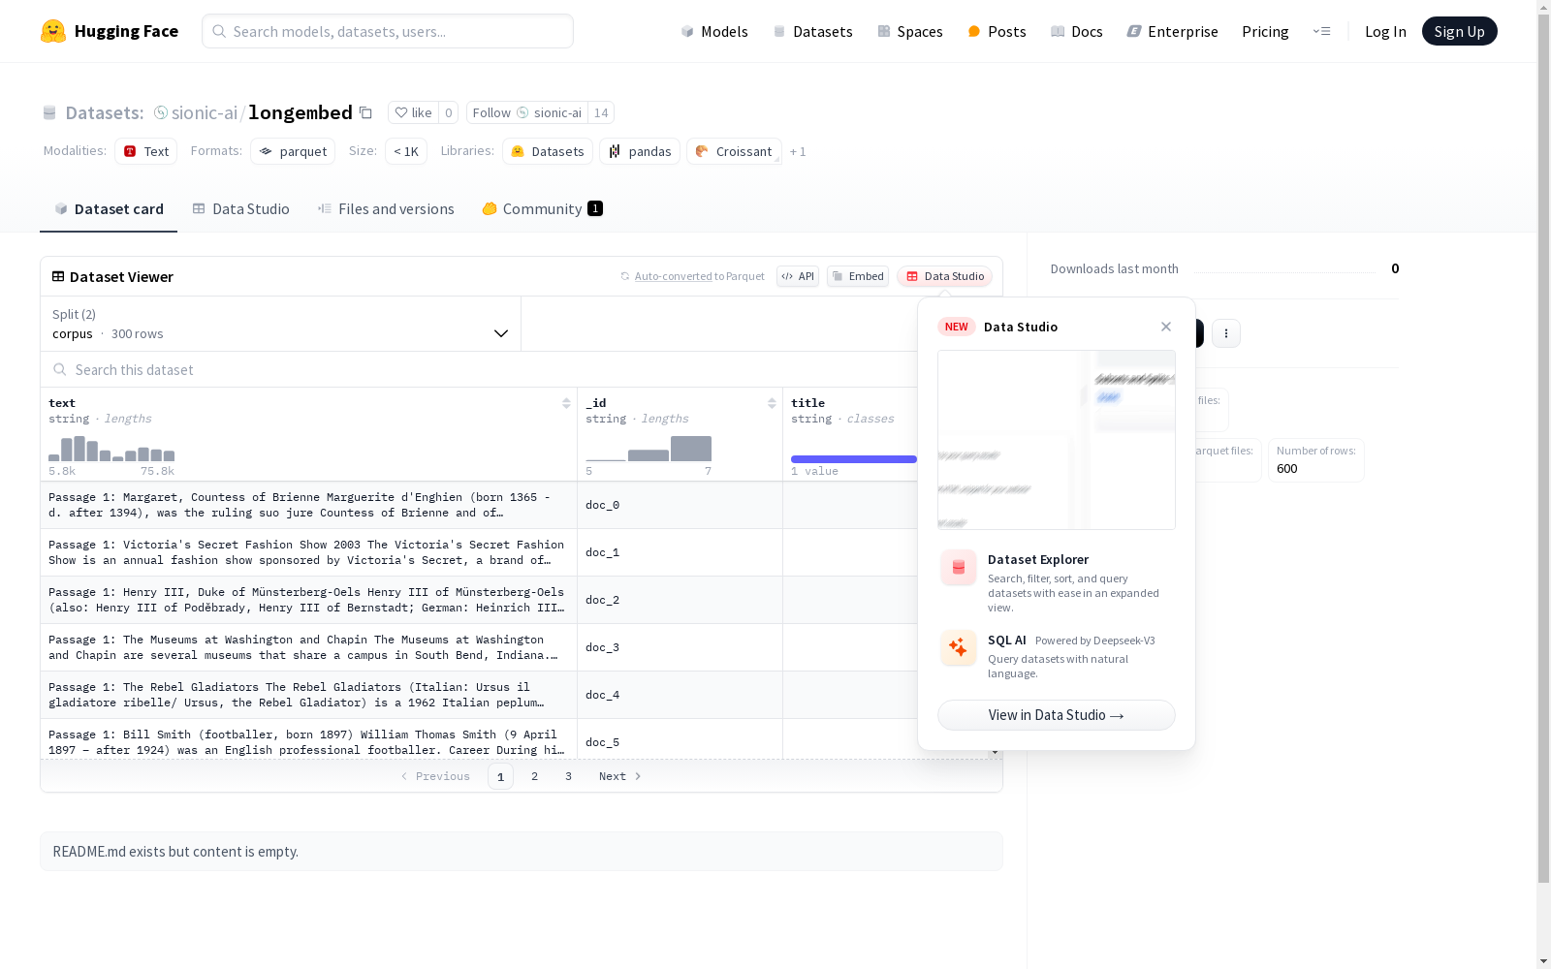The height and width of the screenshot is (969, 1551).
Task: Click View in Data Studio button
Action: 1057,715
